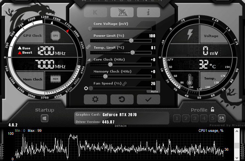Click the Power Limit value 100
The width and height of the screenshot is (245, 161).
[x=152, y=36]
